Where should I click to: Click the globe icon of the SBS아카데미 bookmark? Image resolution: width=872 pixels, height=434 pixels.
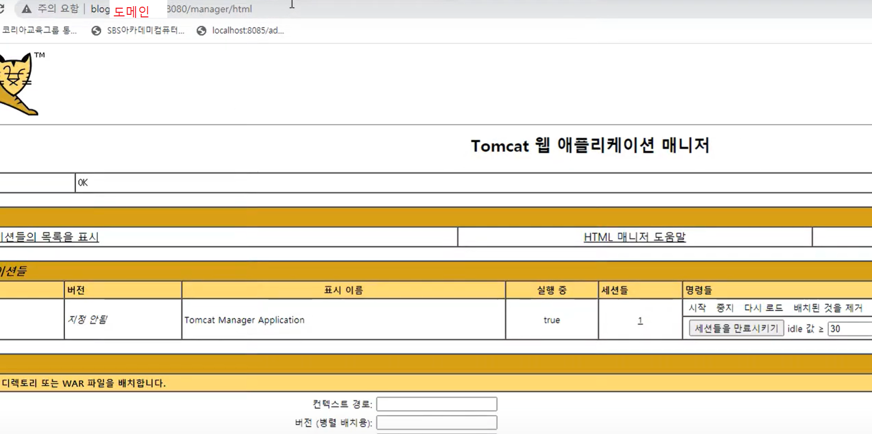pyautogui.click(x=96, y=31)
